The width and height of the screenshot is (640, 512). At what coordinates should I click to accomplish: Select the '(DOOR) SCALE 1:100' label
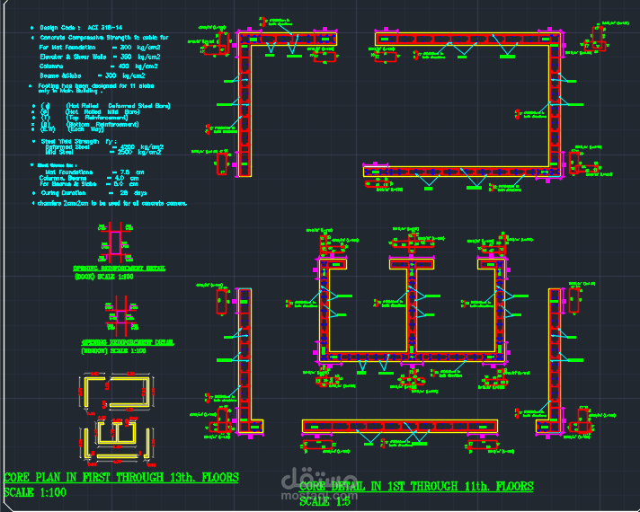pyautogui.click(x=104, y=277)
